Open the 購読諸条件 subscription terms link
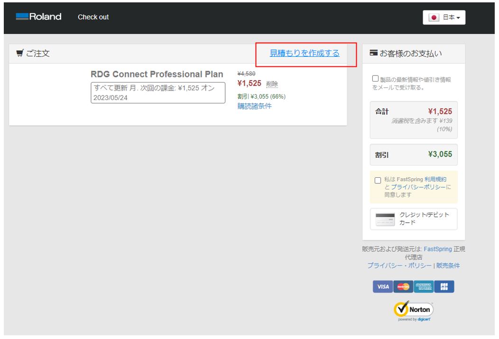Viewport: 499px width, 339px height. point(255,106)
